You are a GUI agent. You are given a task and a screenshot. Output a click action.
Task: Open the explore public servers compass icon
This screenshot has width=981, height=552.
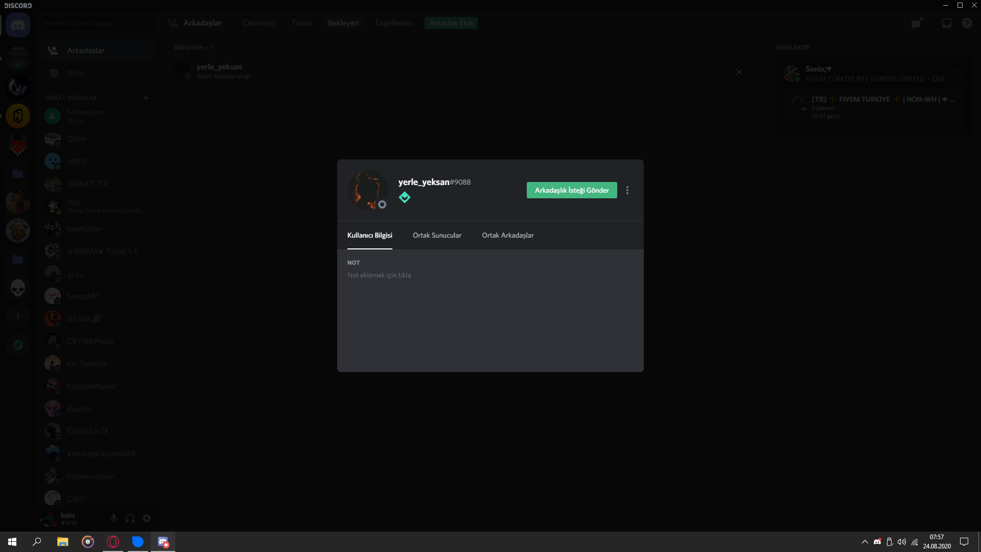click(x=18, y=345)
